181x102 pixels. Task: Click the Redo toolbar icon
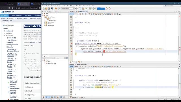tap(59, 8)
